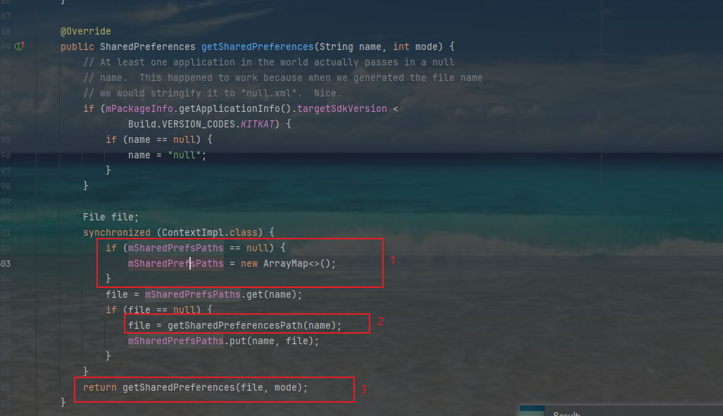Image resolution: width=723 pixels, height=416 pixels.
Task: Click the return keyword on the last statement
Action: pyautogui.click(x=99, y=387)
